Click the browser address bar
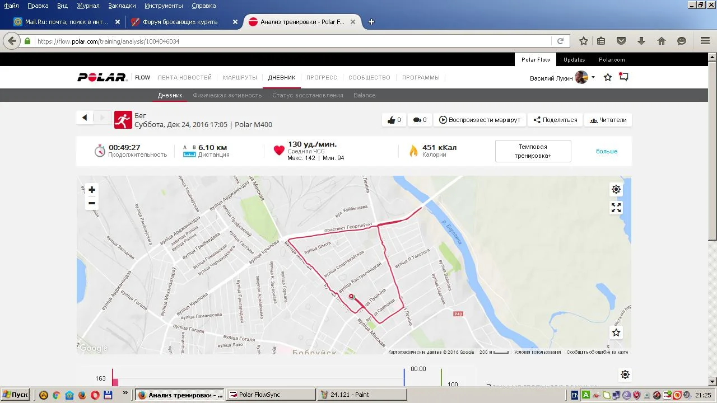Viewport: 717px width, 403px height. (x=291, y=41)
